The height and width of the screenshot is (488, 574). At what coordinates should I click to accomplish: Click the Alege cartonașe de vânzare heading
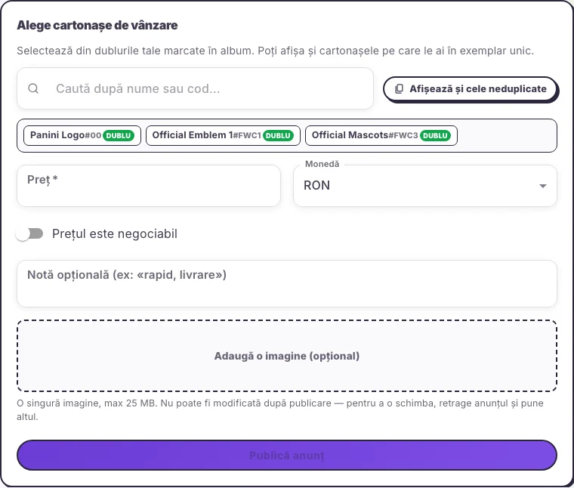(x=97, y=25)
